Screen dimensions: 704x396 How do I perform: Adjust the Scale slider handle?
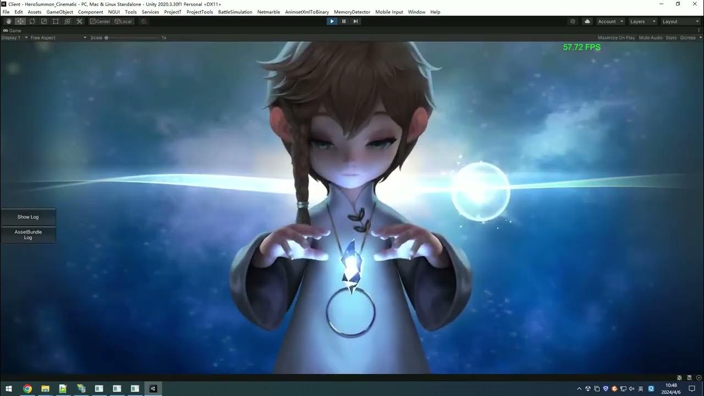(x=106, y=37)
